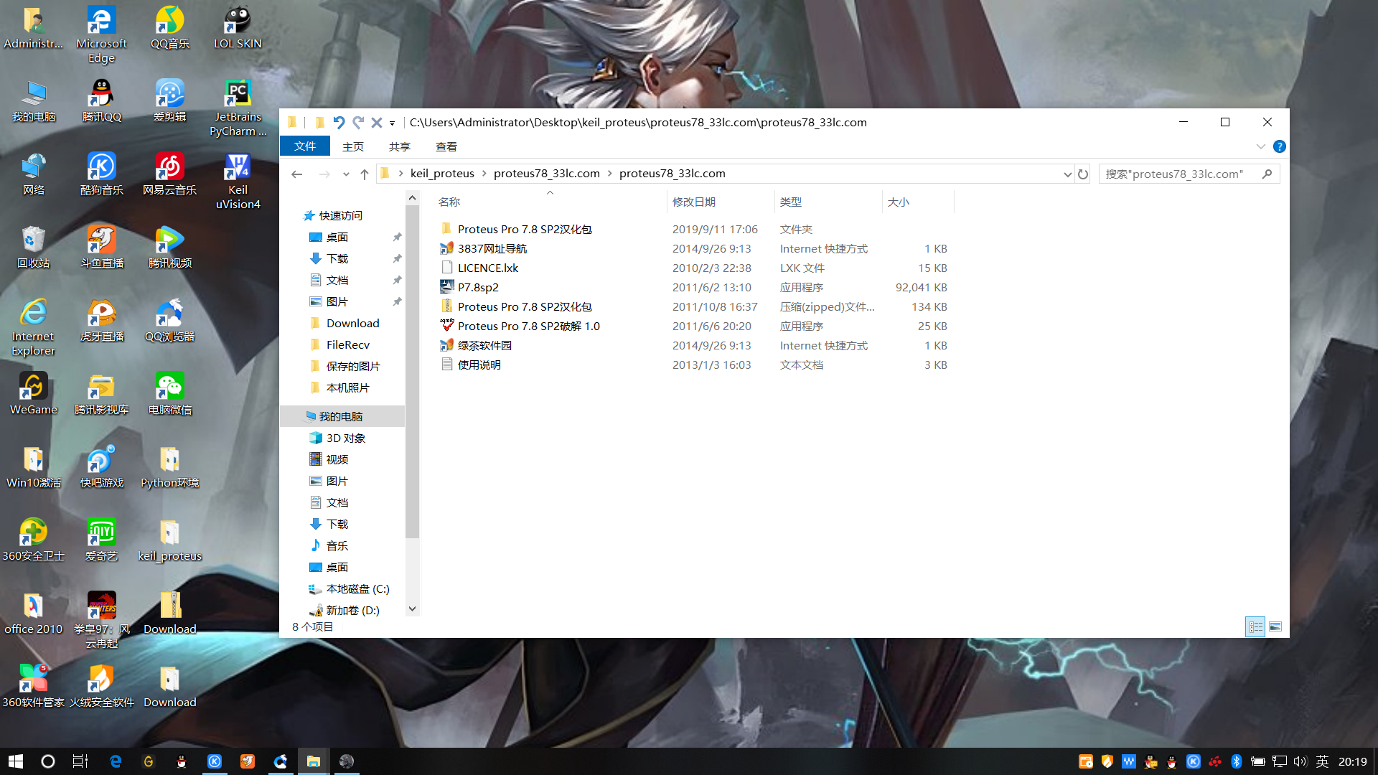The width and height of the screenshot is (1378, 775).
Task: Open the help question mark icon
Action: [1279, 146]
